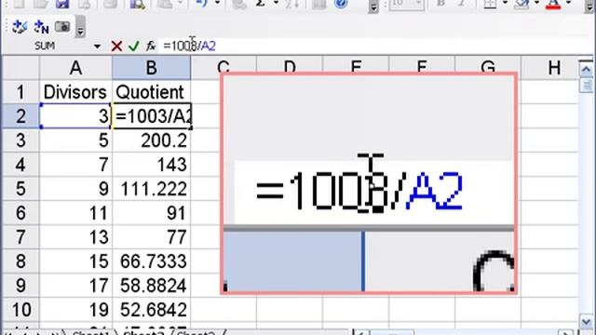This screenshot has width=596, height=335.
Task: Open Insert Function fx dialog
Action: pyautogui.click(x=151, y=47)
